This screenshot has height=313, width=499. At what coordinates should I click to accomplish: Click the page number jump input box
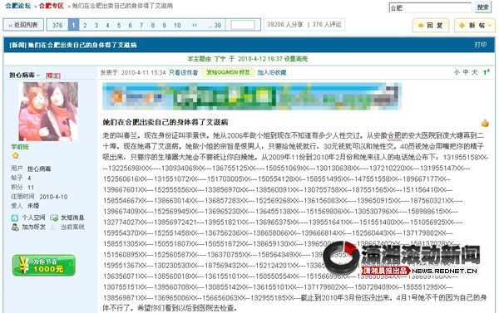[243, 25]
